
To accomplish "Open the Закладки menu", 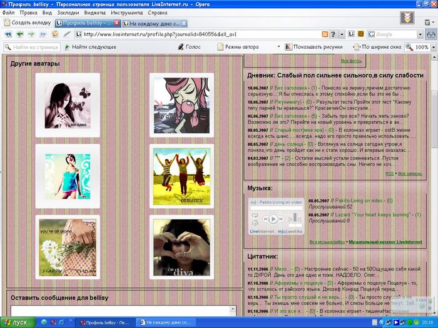I will (x=68, y=12).
